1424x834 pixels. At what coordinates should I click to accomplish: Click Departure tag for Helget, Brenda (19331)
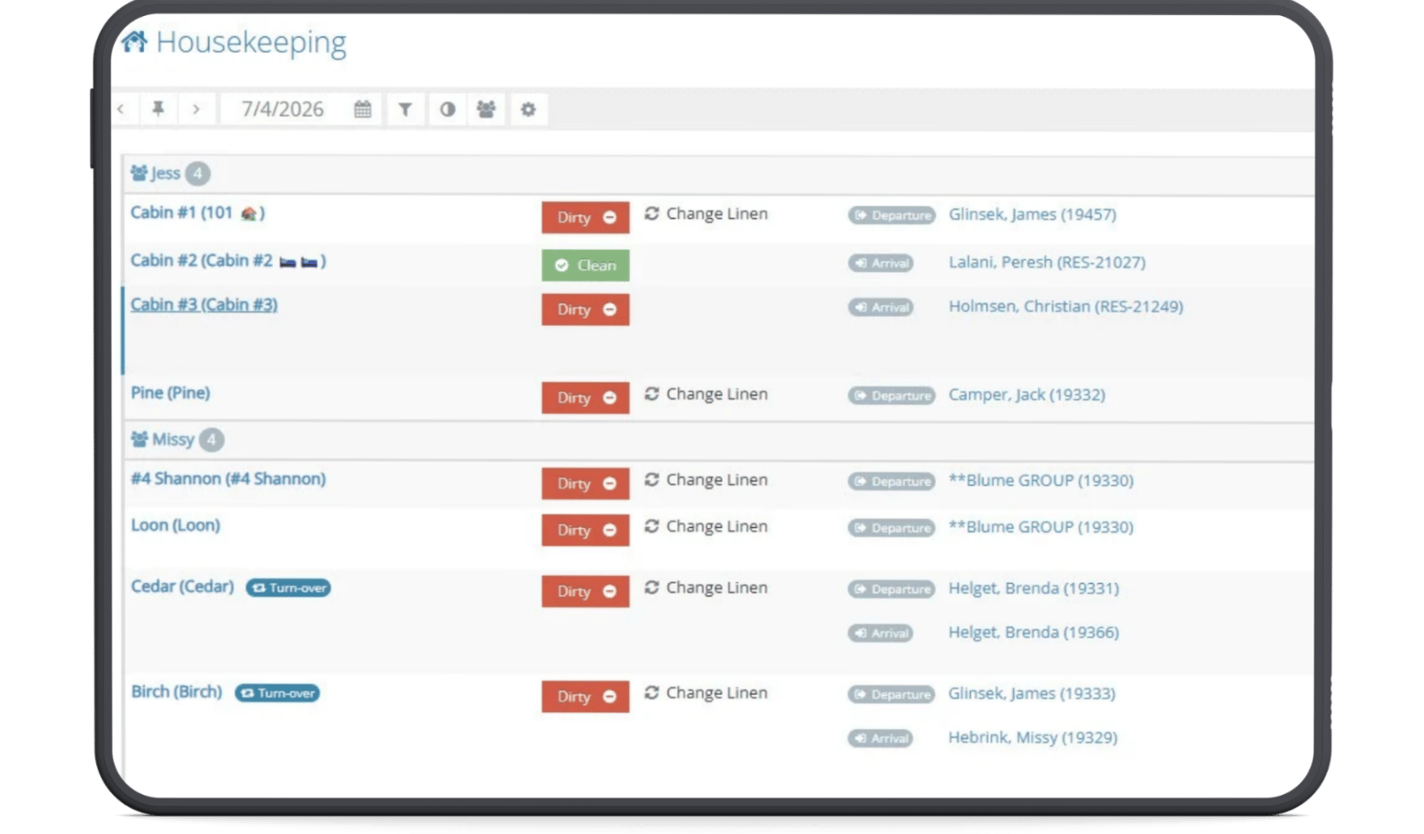click(x=892, y=588)
